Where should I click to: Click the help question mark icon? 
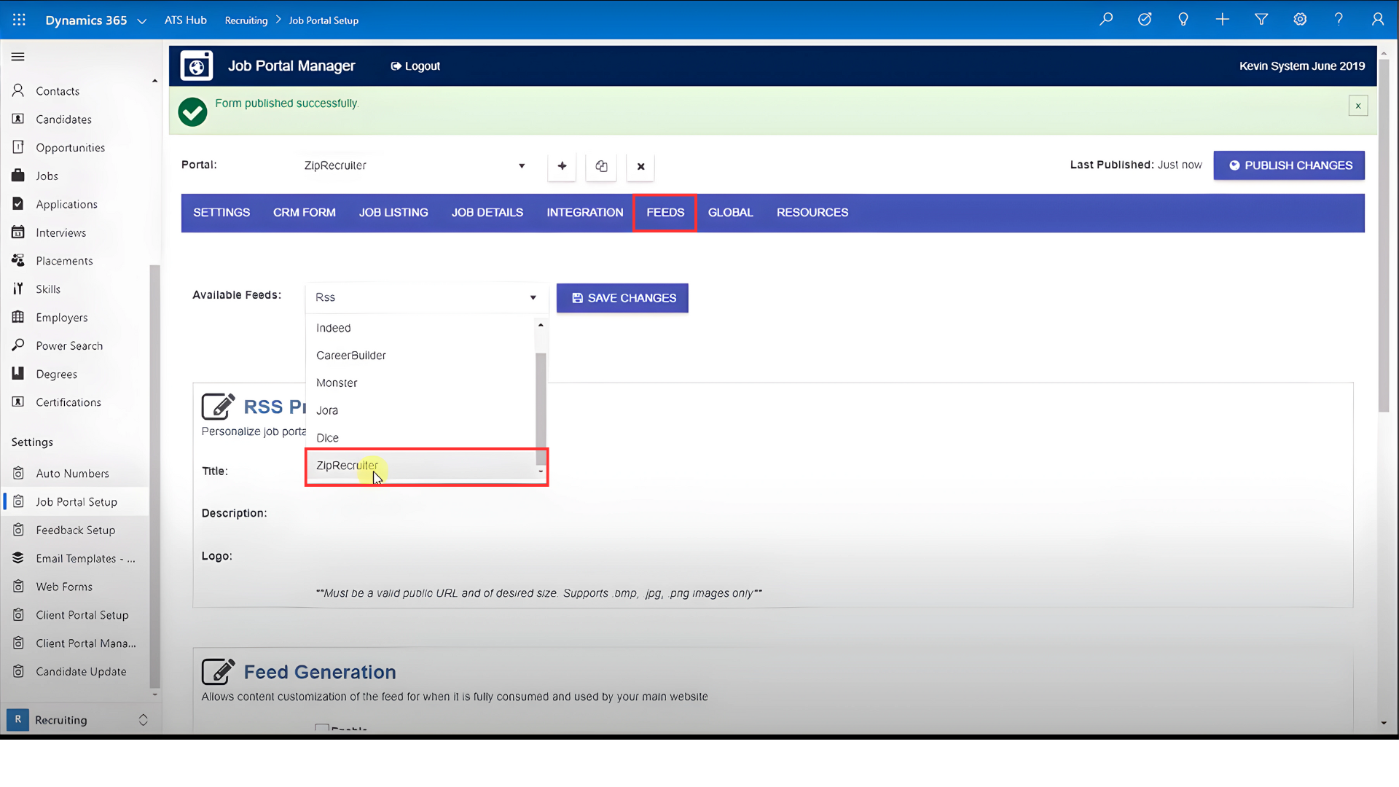1339,20
